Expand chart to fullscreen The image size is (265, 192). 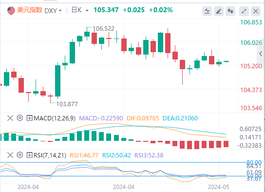[x=244, y=11]
